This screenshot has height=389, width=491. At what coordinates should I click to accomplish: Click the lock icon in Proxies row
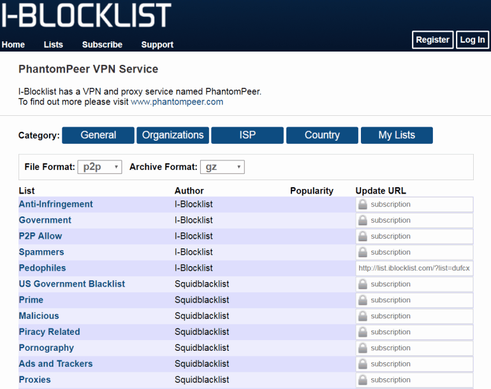pyautogui.click(x=363, y=379)
